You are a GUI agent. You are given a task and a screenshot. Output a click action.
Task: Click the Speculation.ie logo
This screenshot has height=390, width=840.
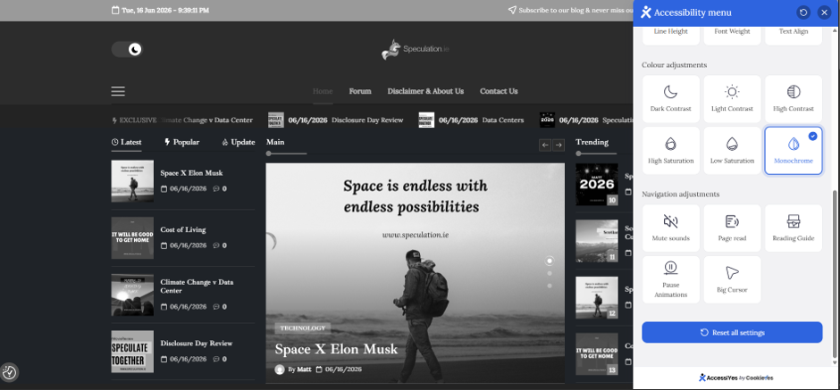(416, 49)
